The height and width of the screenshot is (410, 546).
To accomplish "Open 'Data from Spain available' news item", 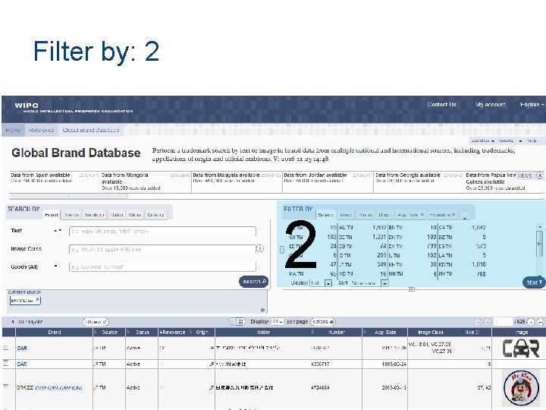I will 40,175.
